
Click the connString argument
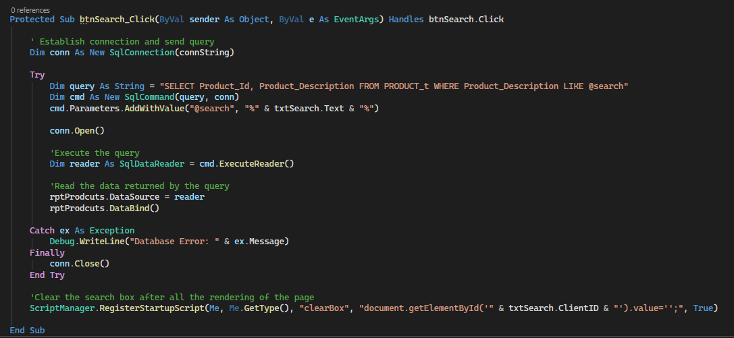pos(204,53)
